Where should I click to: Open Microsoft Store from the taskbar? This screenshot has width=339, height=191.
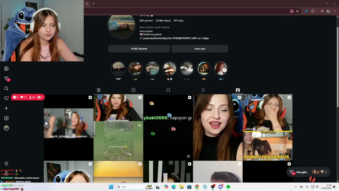(x=189, y=187)
